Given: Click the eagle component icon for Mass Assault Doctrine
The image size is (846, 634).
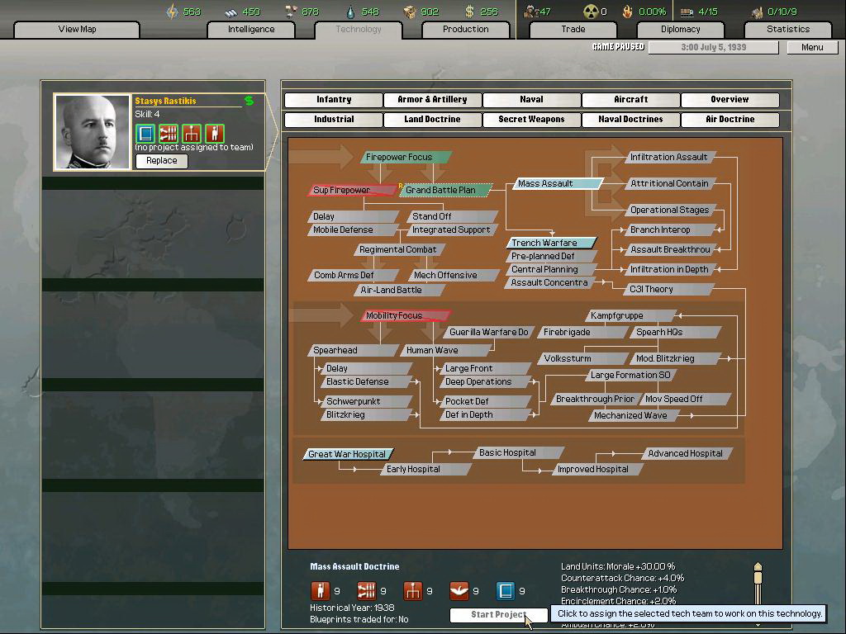Looking at the screenshot, I should click(x=459, y=590).
